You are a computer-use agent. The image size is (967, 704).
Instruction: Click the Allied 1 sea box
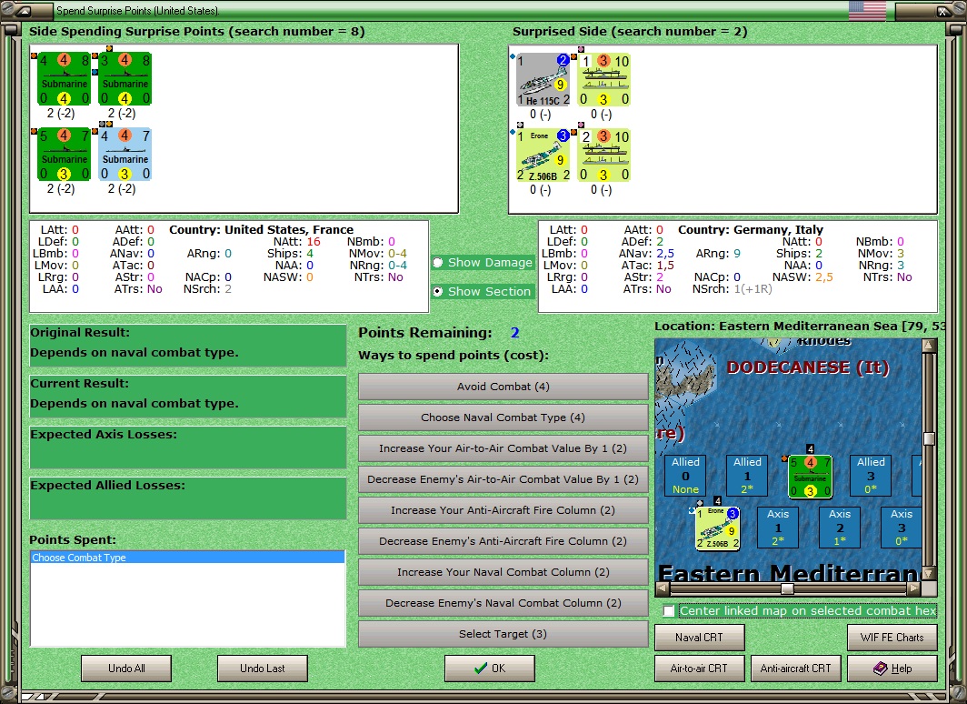point(747,475)
